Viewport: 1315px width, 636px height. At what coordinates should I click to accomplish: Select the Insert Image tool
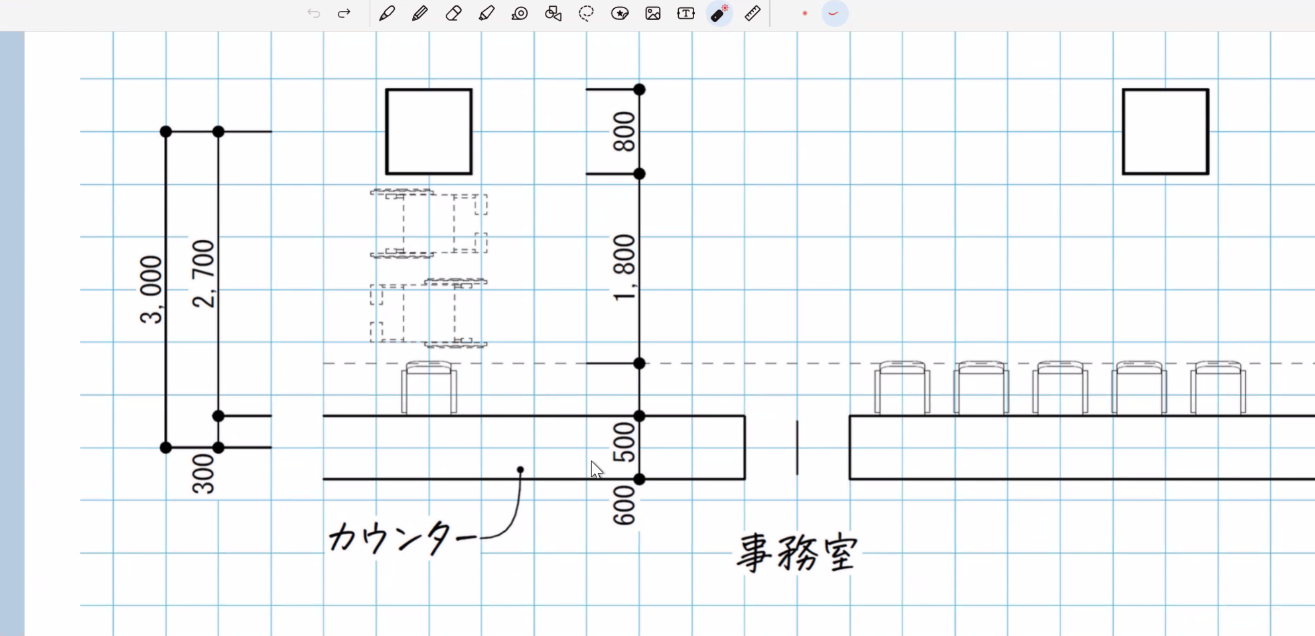point(653,13)
